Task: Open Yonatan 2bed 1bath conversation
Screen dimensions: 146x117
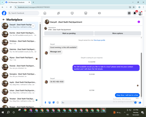Action: click(x=20, y=100)
